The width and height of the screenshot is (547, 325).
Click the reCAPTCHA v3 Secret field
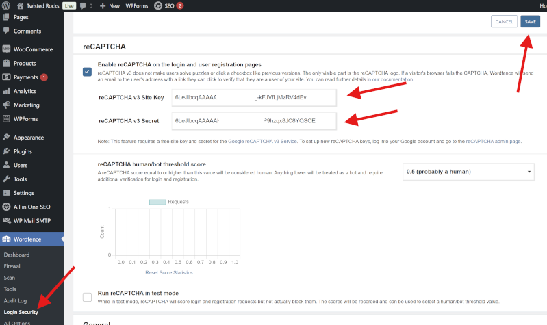click(254, 121)
